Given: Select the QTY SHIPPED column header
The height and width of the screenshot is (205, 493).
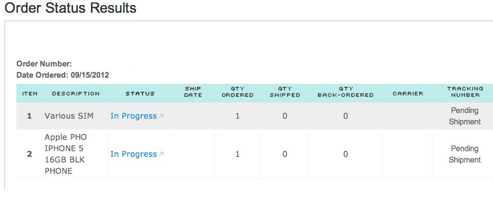Looking at the screenshot, I should (285, 92).
